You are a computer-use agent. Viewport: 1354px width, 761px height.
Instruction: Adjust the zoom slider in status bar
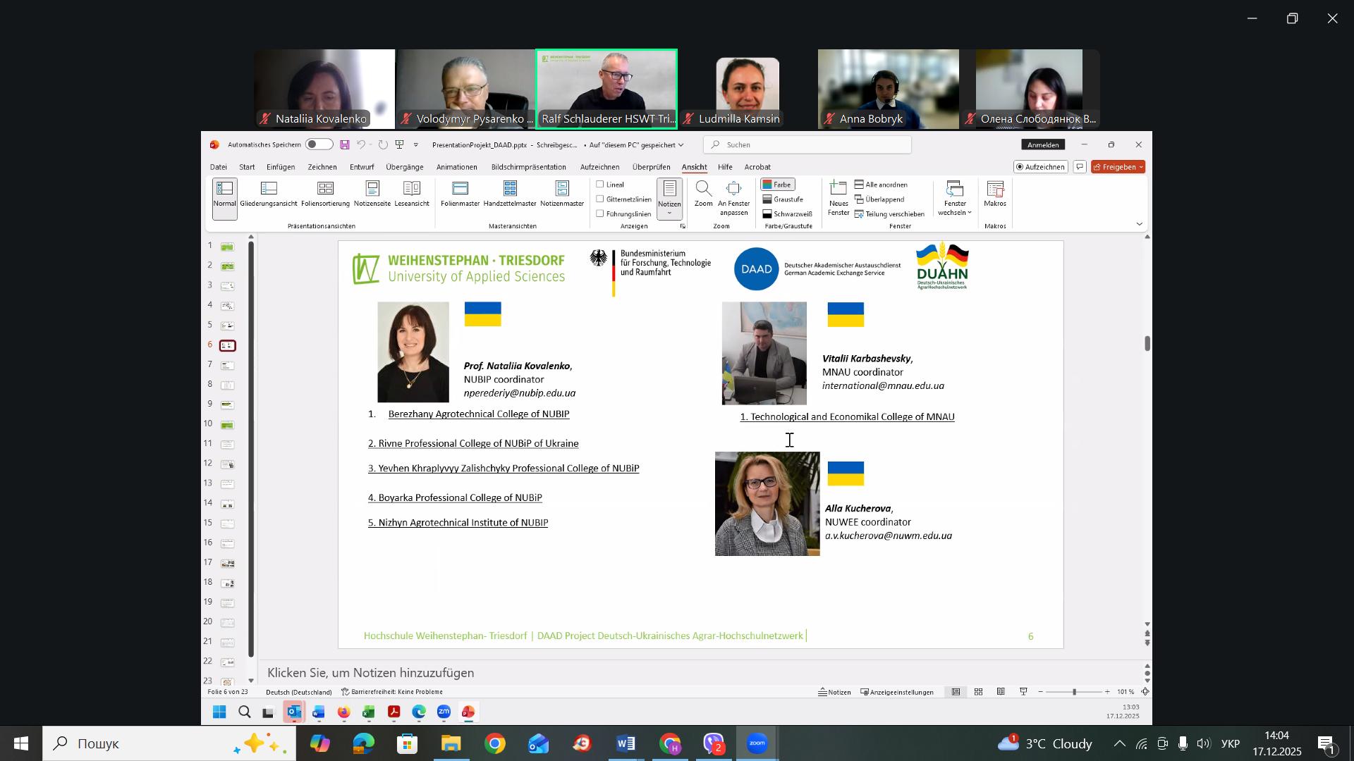click(1075, 693)
